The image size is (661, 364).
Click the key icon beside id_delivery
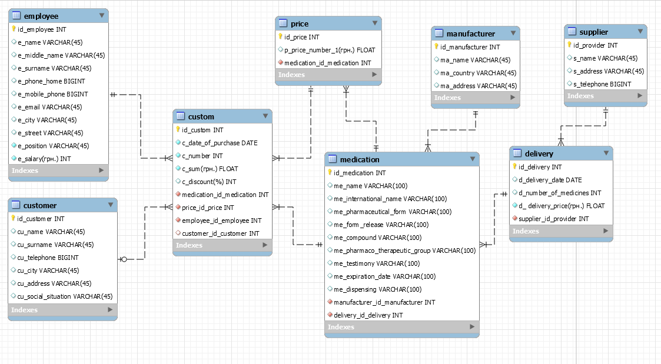click(x=514, y=166)
